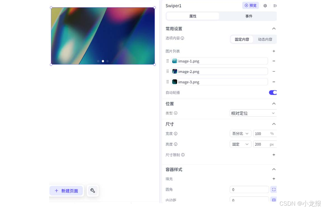
Task: Open the 内边距 per-side settings icon
Action: click(273, 200)
